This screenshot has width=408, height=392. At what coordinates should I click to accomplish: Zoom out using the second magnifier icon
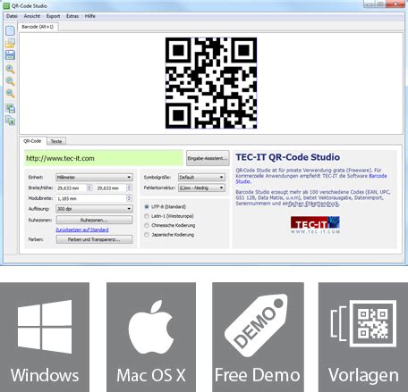click(10, 81)
